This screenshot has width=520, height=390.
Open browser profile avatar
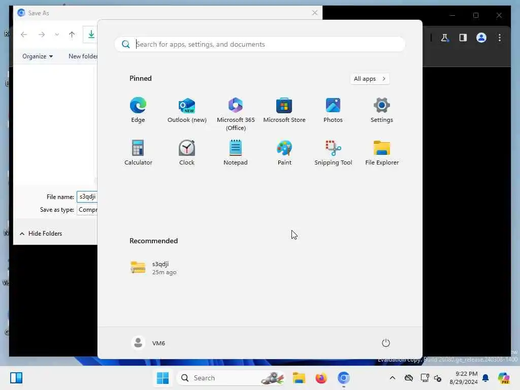coord(481,38)
